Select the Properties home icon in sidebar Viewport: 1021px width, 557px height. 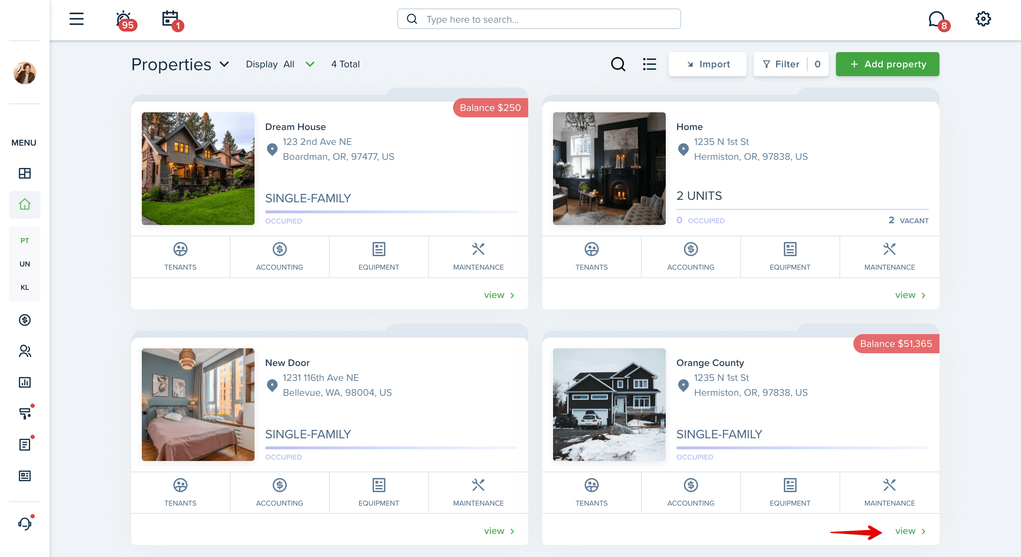(24, 204)
